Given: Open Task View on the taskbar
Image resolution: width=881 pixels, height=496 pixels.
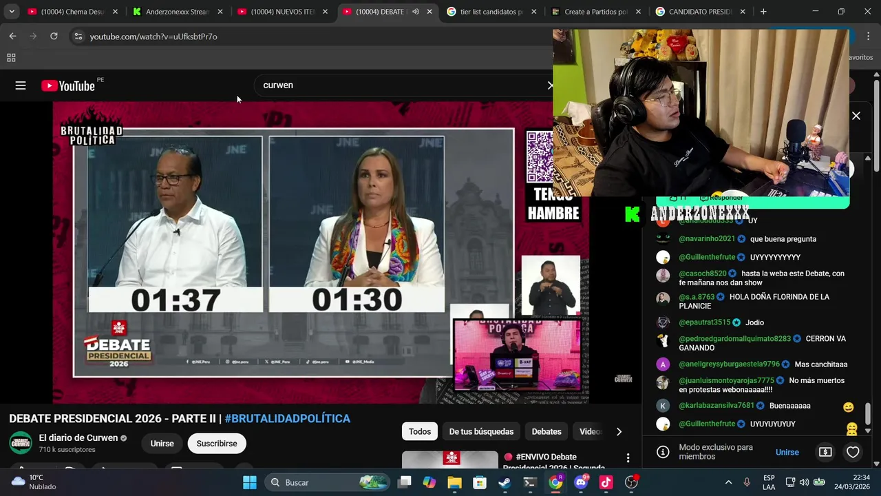Looking at the screenshot, I should 404,482.
